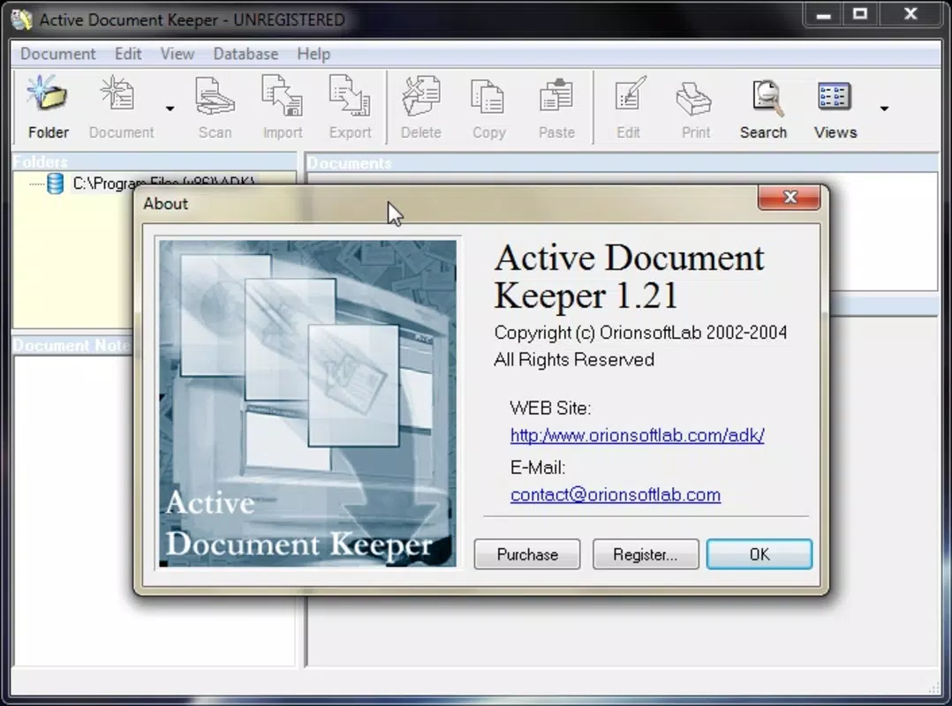The width and height of the screenshot is (952, 706).
Task: Open the dropdown arrow next to Document
Action: 170,109
